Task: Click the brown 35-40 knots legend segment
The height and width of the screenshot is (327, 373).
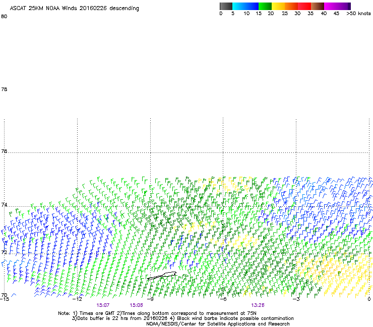Action: pos(318,6)
